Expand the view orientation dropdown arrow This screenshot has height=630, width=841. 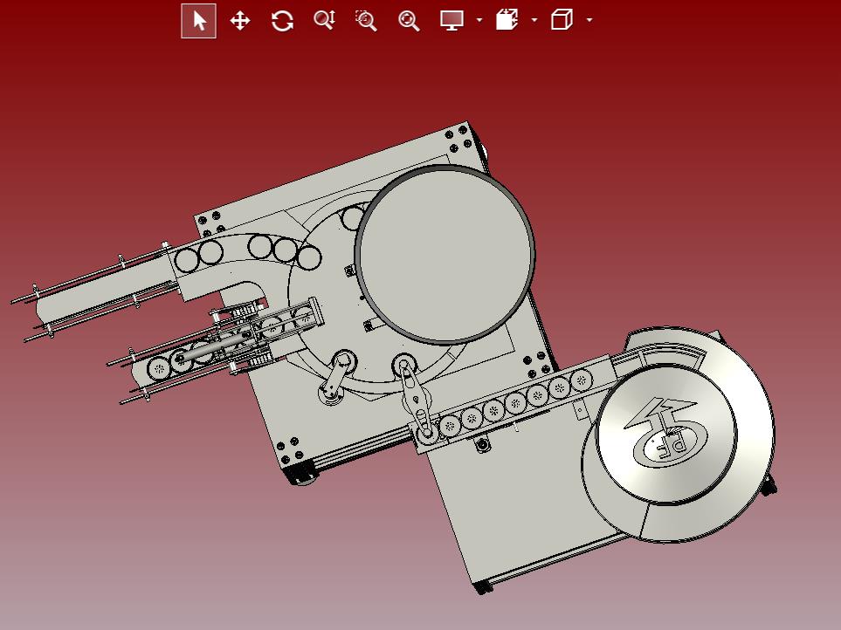pyautogui.click(x=534, y=20)
